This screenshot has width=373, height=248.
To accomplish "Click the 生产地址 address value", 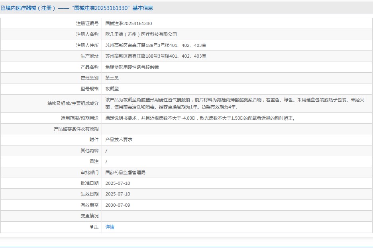I will tap(155, 56).
